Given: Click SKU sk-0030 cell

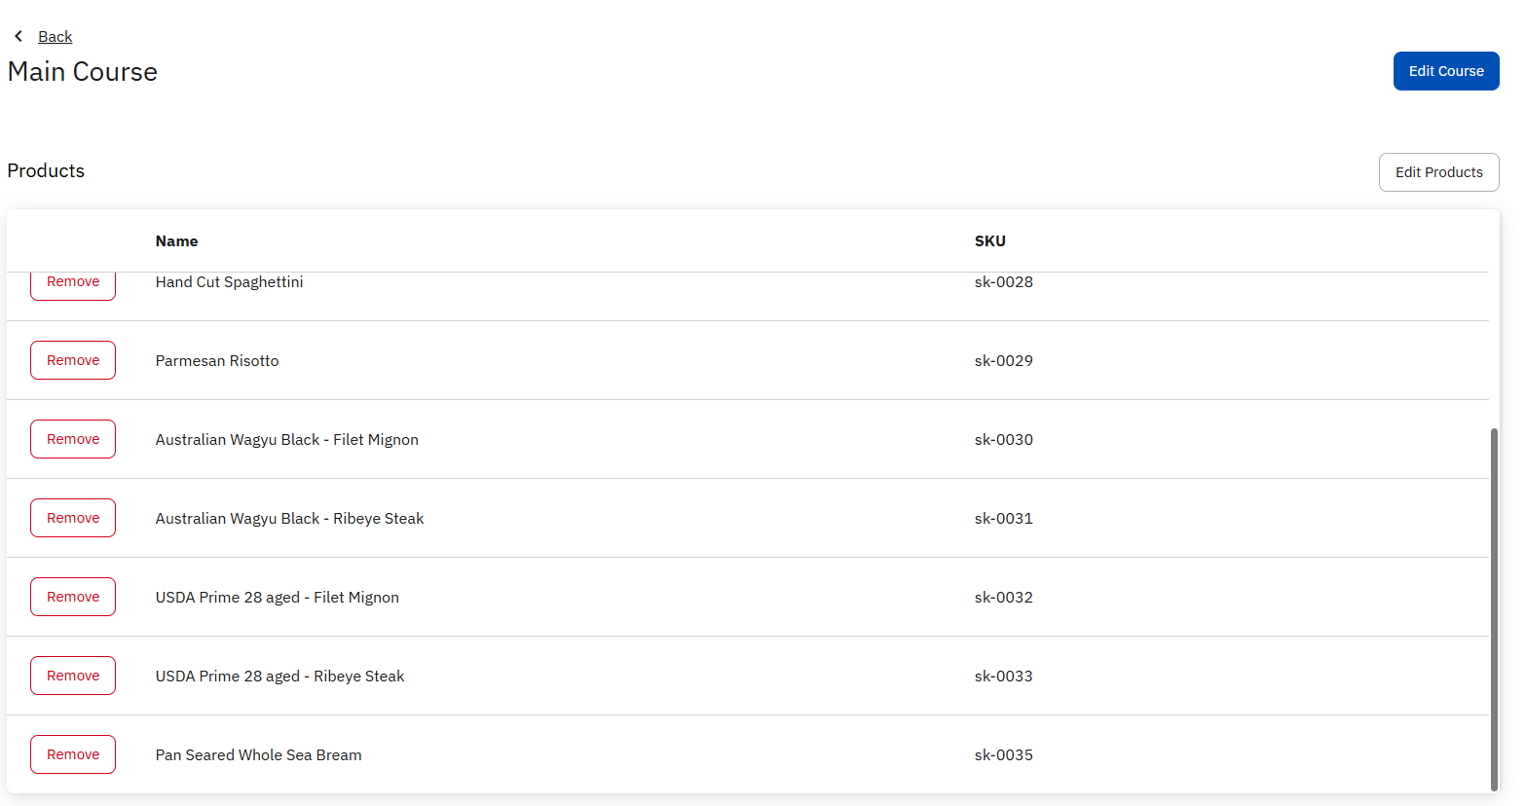Looking at the screenshot, I should (1003, 440).
